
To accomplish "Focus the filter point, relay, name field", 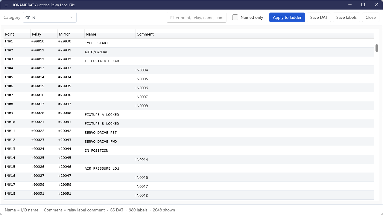I will (x=197, y=17).
